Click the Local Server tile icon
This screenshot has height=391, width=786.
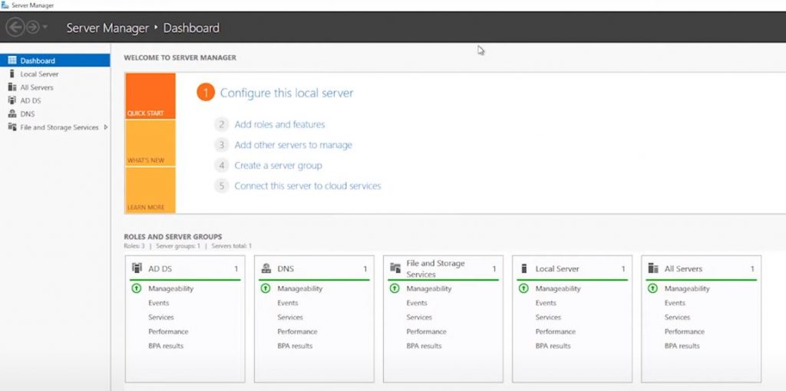(524, 268)
